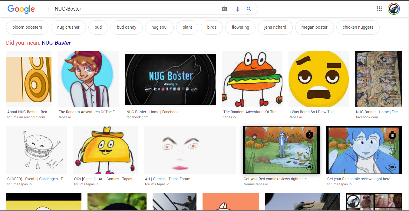Click the Google logo
This screenshot has width=409, height=211.
pyautogui.click(x=21, y=9)
